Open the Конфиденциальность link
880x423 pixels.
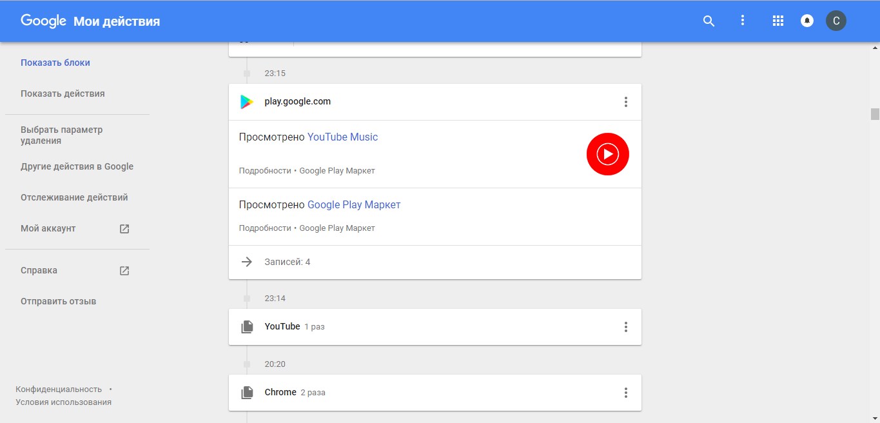tap(59, 389)
